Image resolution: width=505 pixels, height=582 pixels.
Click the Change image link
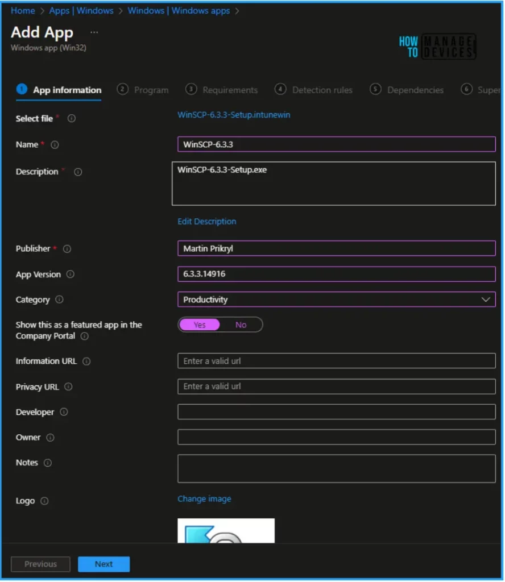(x=204, y=499)
